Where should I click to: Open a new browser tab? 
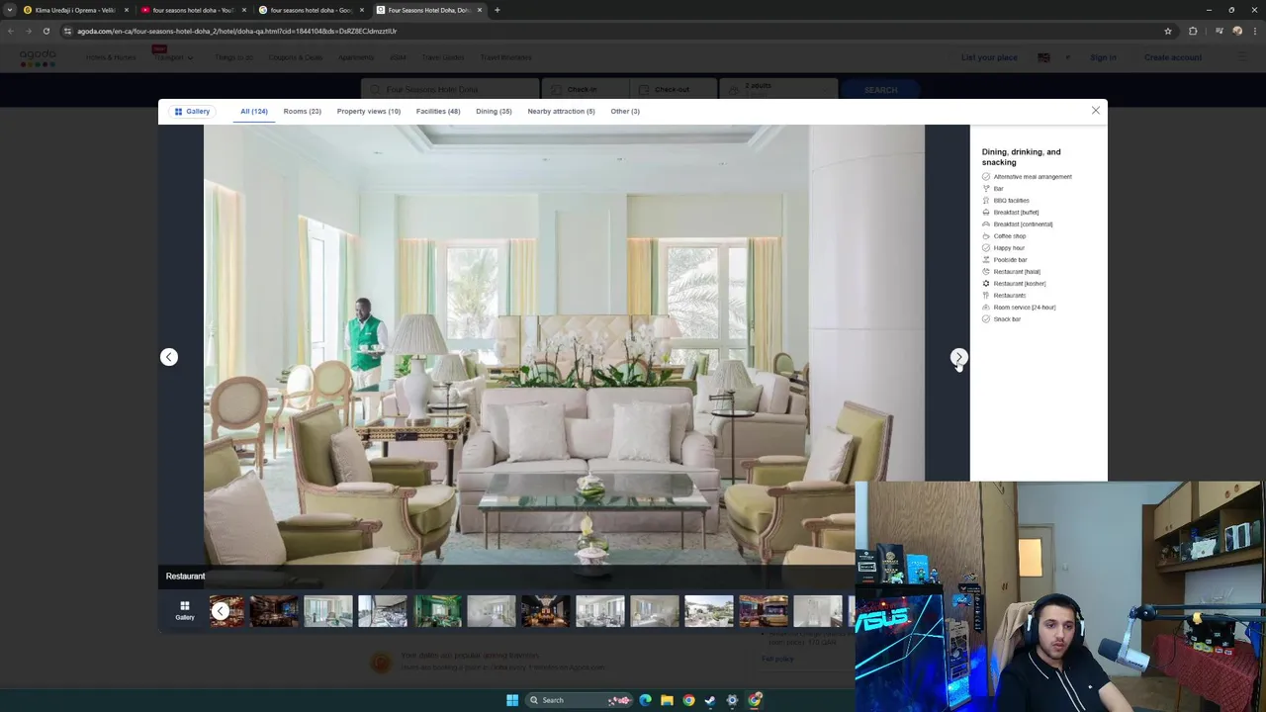point(497,10)
